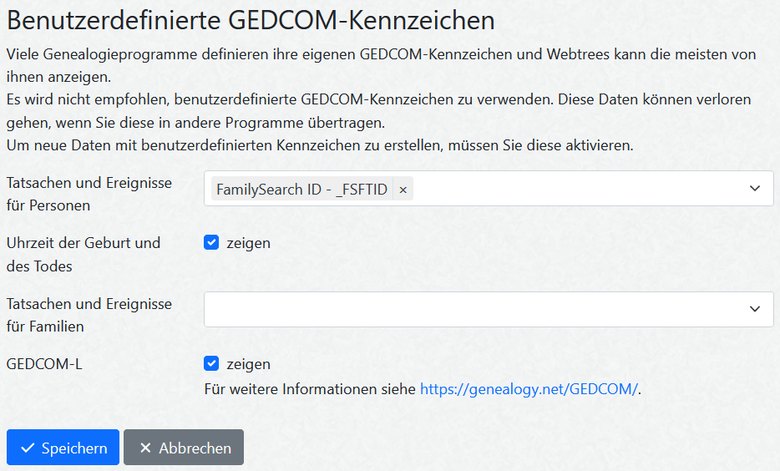
Task: Toggle the birth and death time checkbox
Action: (211, 243)
